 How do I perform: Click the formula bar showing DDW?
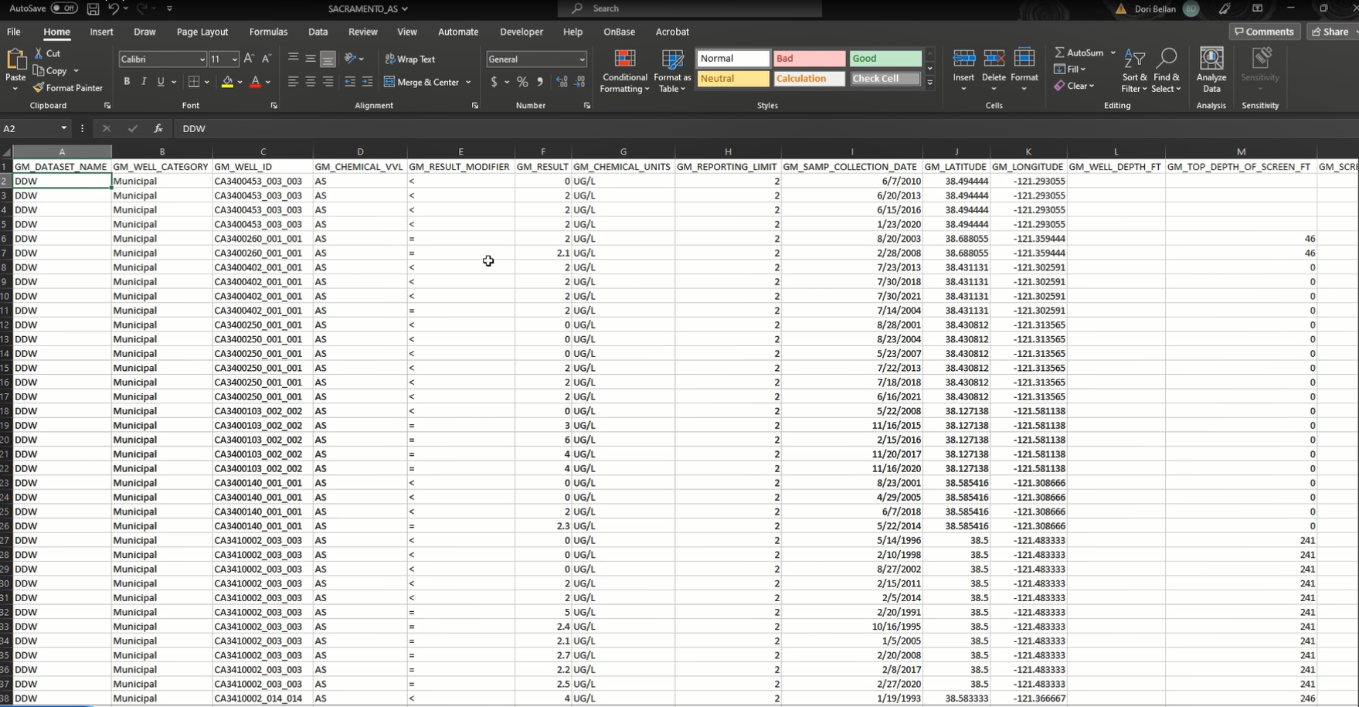765,129
